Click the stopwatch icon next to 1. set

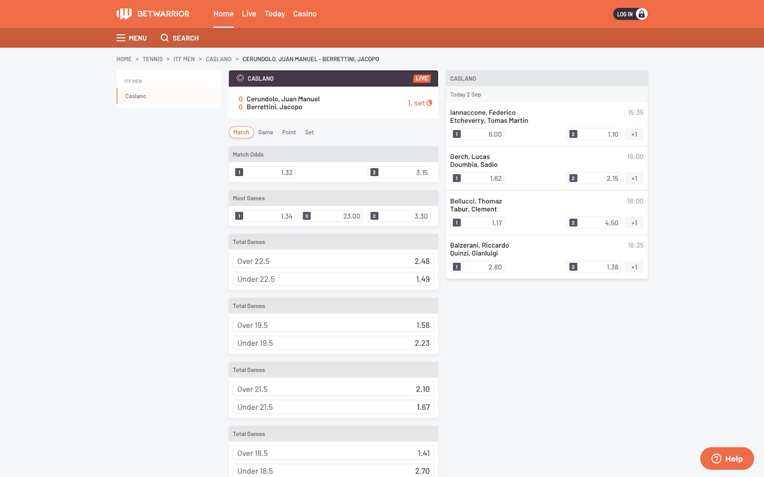click(x=429, y=103)
